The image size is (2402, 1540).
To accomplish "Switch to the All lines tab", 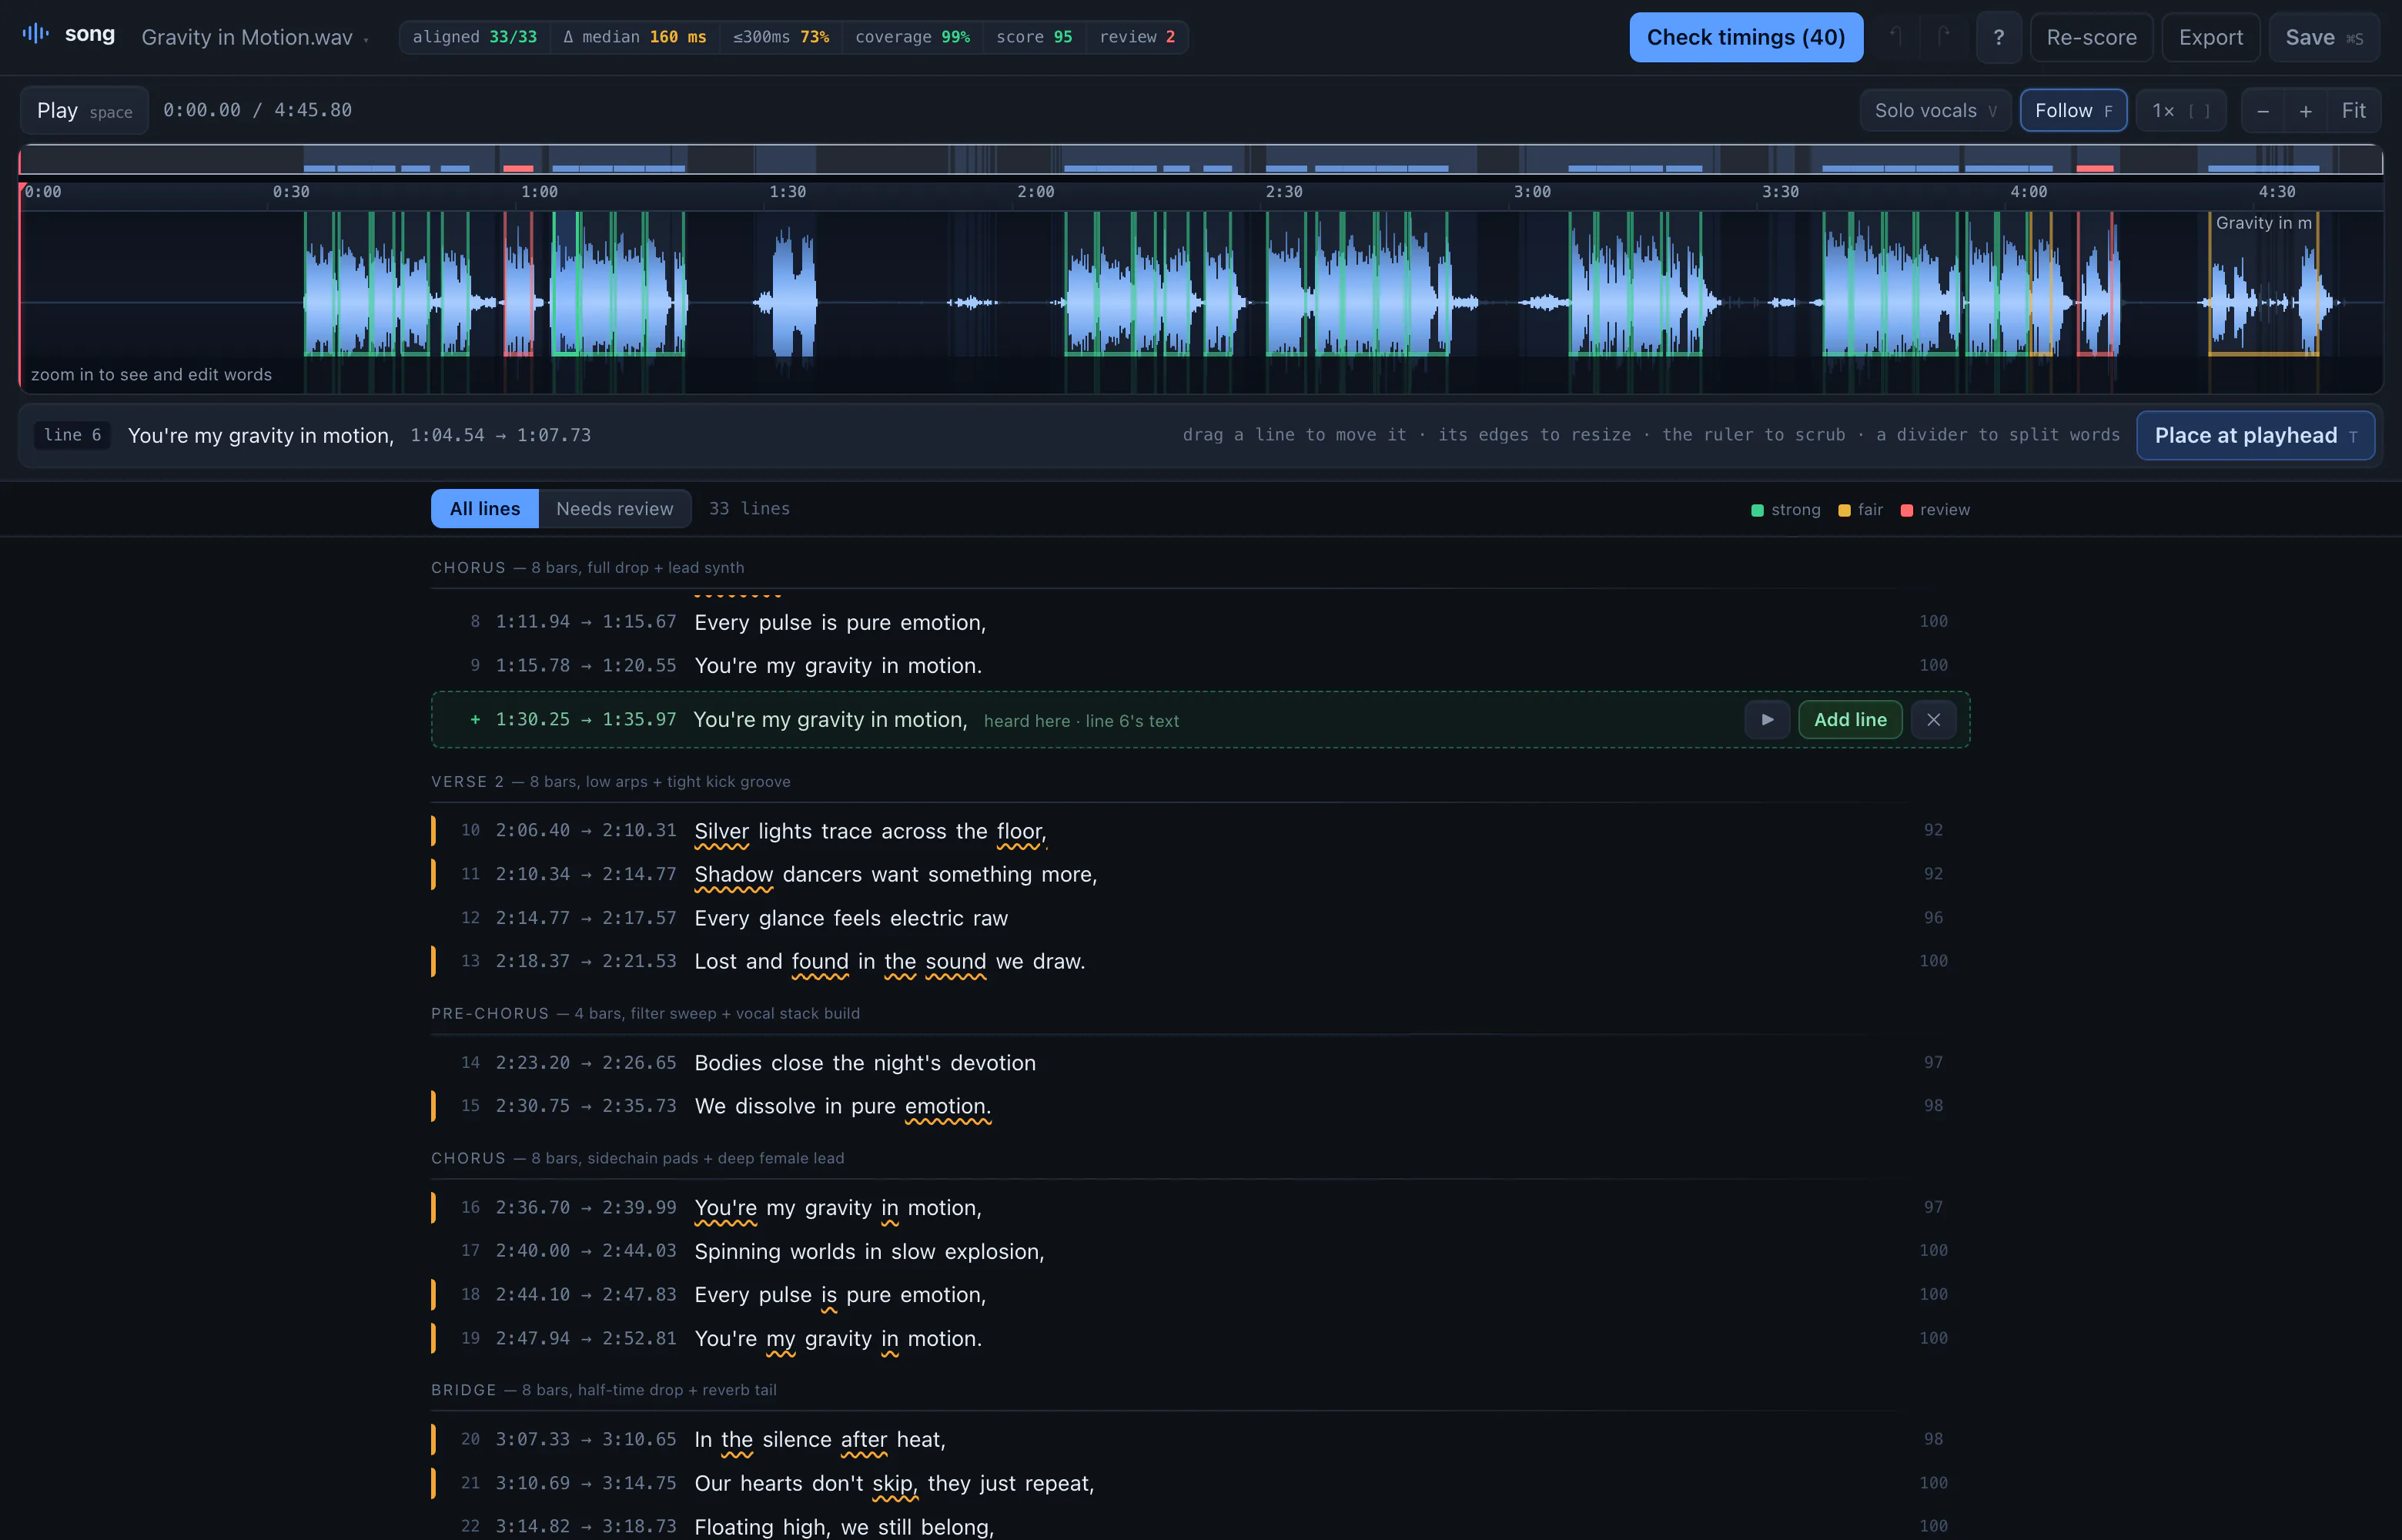I will pos(485,508).
